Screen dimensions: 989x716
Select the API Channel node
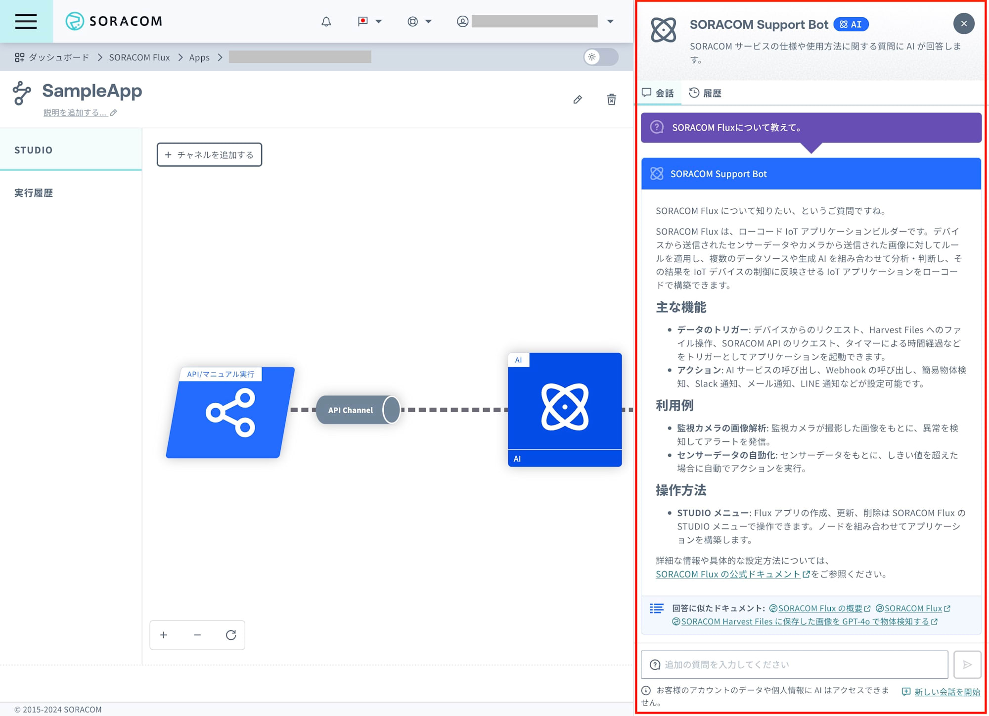[x=358, y=410]
